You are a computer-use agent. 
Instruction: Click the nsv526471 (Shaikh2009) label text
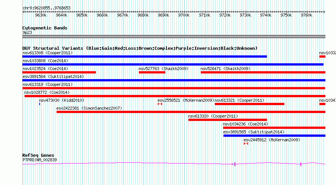225,69
